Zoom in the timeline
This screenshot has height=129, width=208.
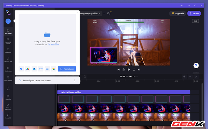click(184, 77)
